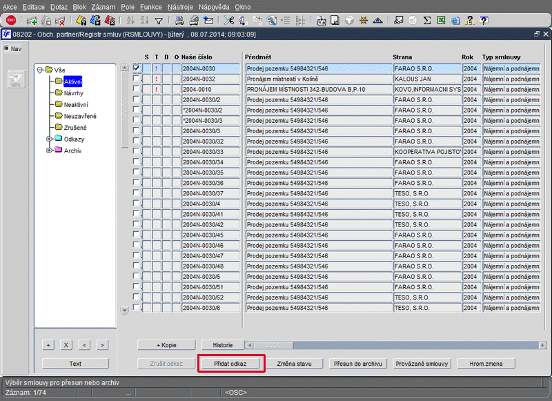Click the red EXIT toolbar icon
This screenshot has height=401, width=552.
[x=11, y=21]
